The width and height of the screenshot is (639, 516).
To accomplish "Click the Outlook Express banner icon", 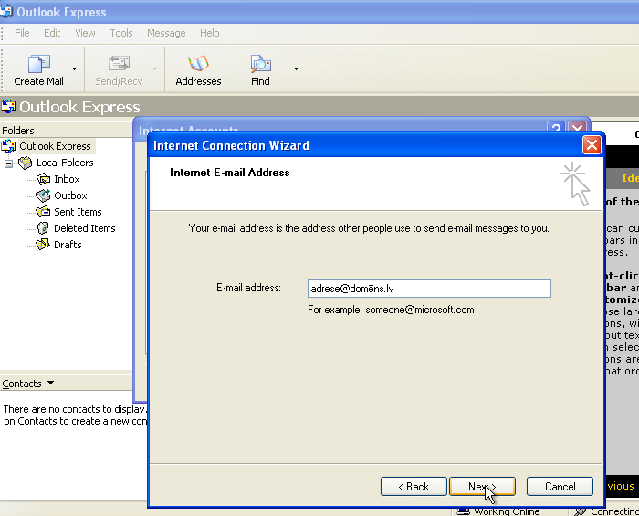I will 8,106.
